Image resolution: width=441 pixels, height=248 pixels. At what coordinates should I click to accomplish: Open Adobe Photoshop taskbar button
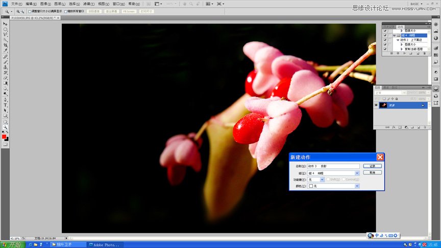[106, 244]
